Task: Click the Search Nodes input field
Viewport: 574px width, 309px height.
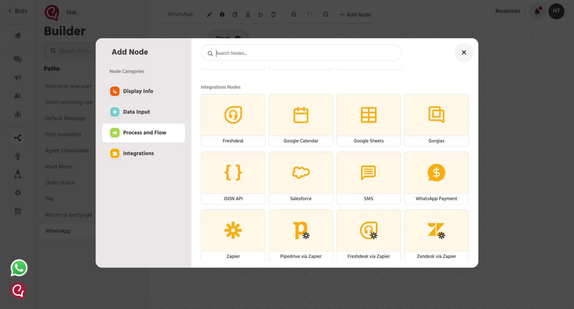Action: (301, 53)
